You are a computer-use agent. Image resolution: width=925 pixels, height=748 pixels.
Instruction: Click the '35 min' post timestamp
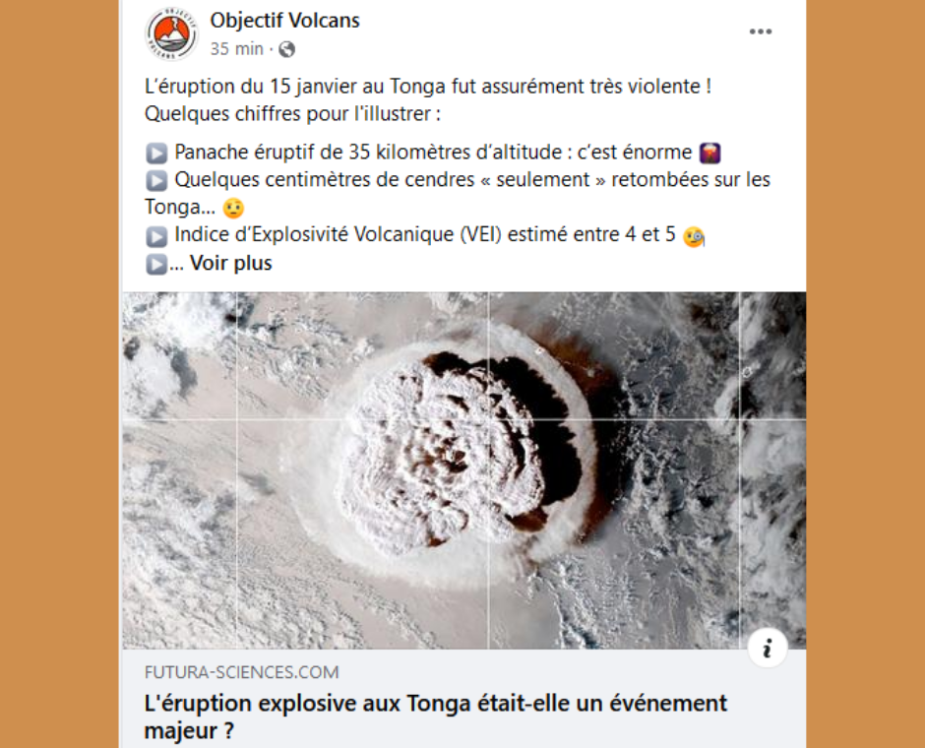coord(236,49)
